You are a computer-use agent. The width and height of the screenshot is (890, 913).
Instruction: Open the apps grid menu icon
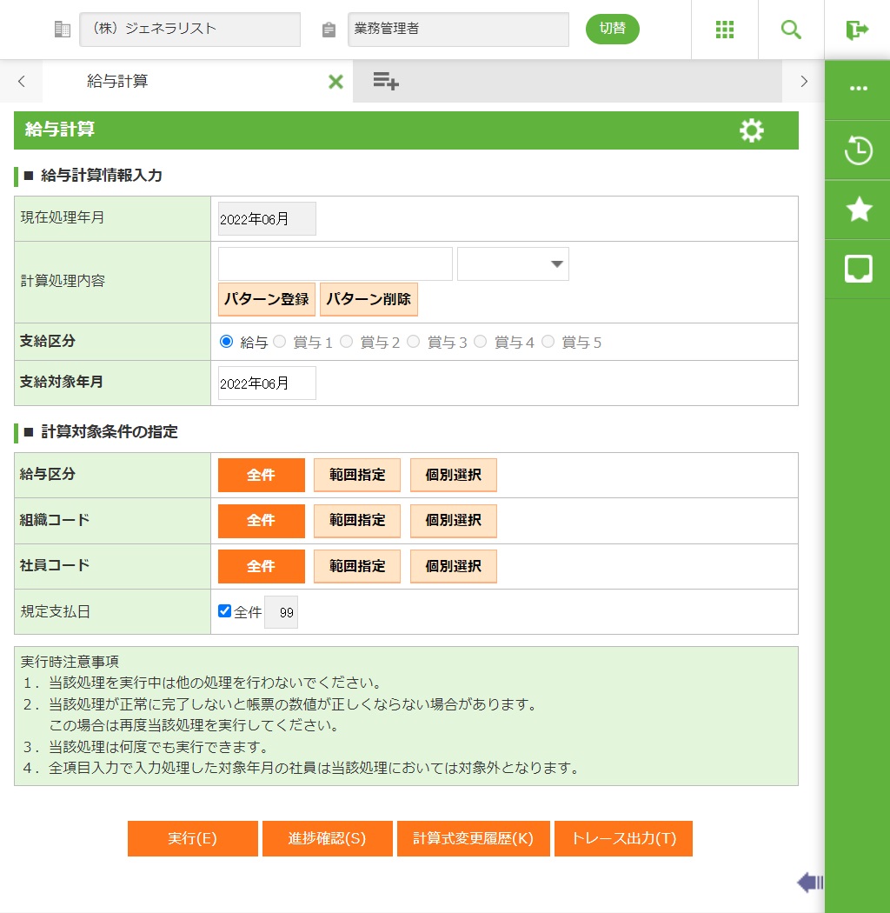(725, 30)
